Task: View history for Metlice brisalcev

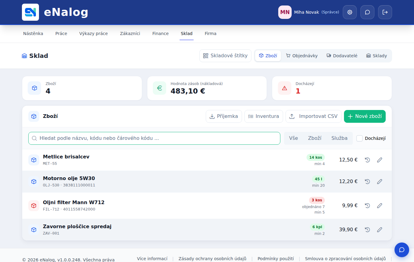Action: [x=367, y=160]
